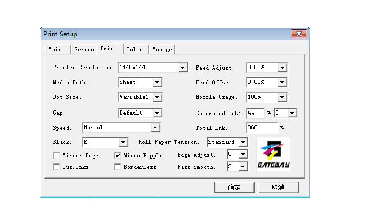
Task: Click the Saturated Ink value field
Action: tap(255, 113)
